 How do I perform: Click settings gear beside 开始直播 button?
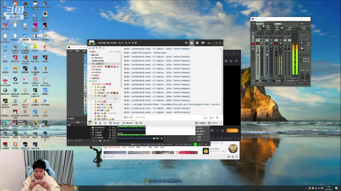tap(222, 131)
